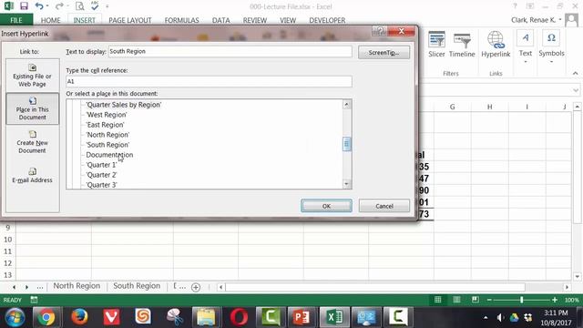Open Windows Start menu

(15, 317)
